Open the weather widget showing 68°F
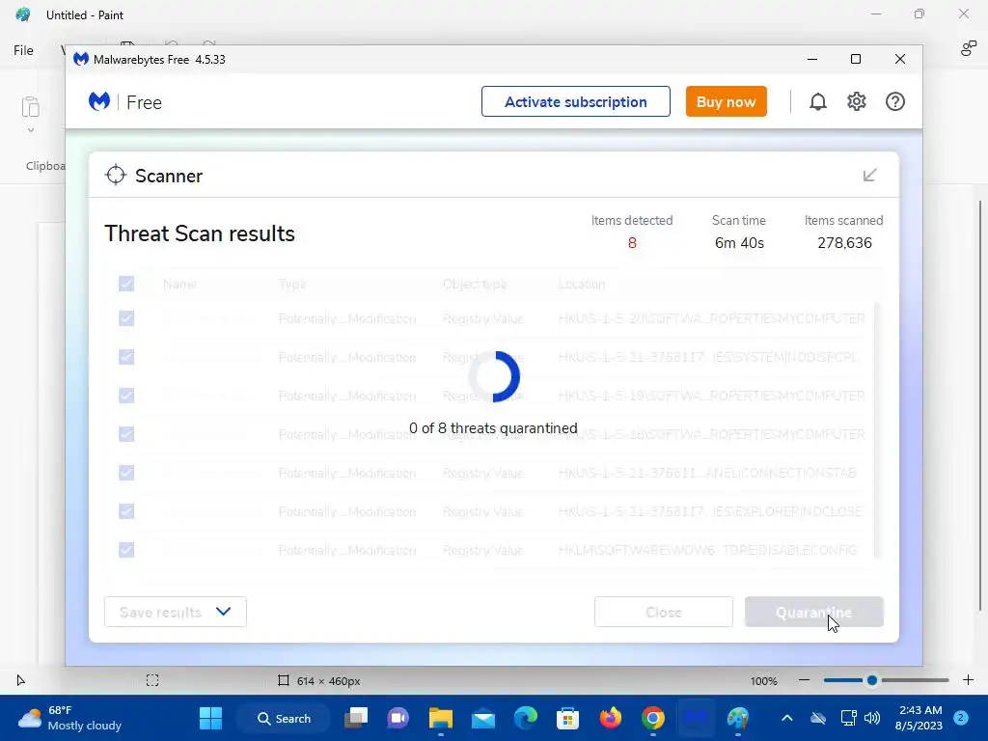The image size is (988, 741). point(69,718)
